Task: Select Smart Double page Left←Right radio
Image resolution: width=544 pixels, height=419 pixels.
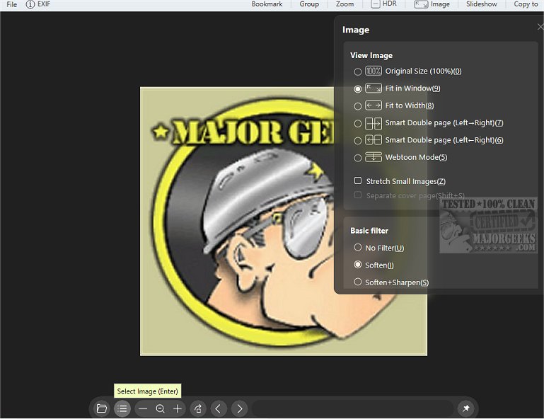Action: [x=358, y=141]
